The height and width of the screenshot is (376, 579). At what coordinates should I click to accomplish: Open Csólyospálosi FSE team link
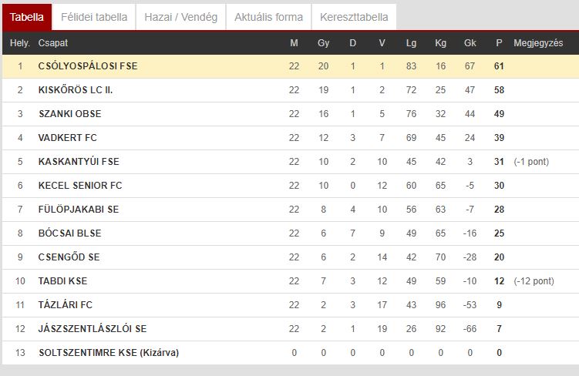[88, 66]
